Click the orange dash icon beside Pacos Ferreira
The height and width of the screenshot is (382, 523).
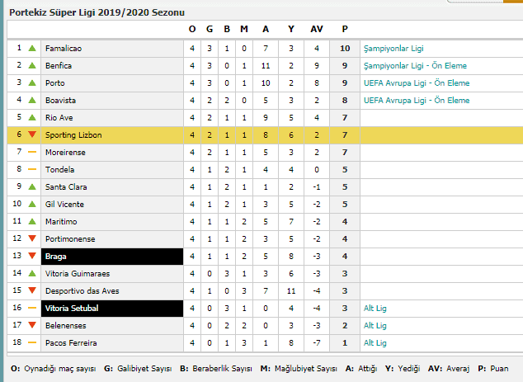point(32,342)
